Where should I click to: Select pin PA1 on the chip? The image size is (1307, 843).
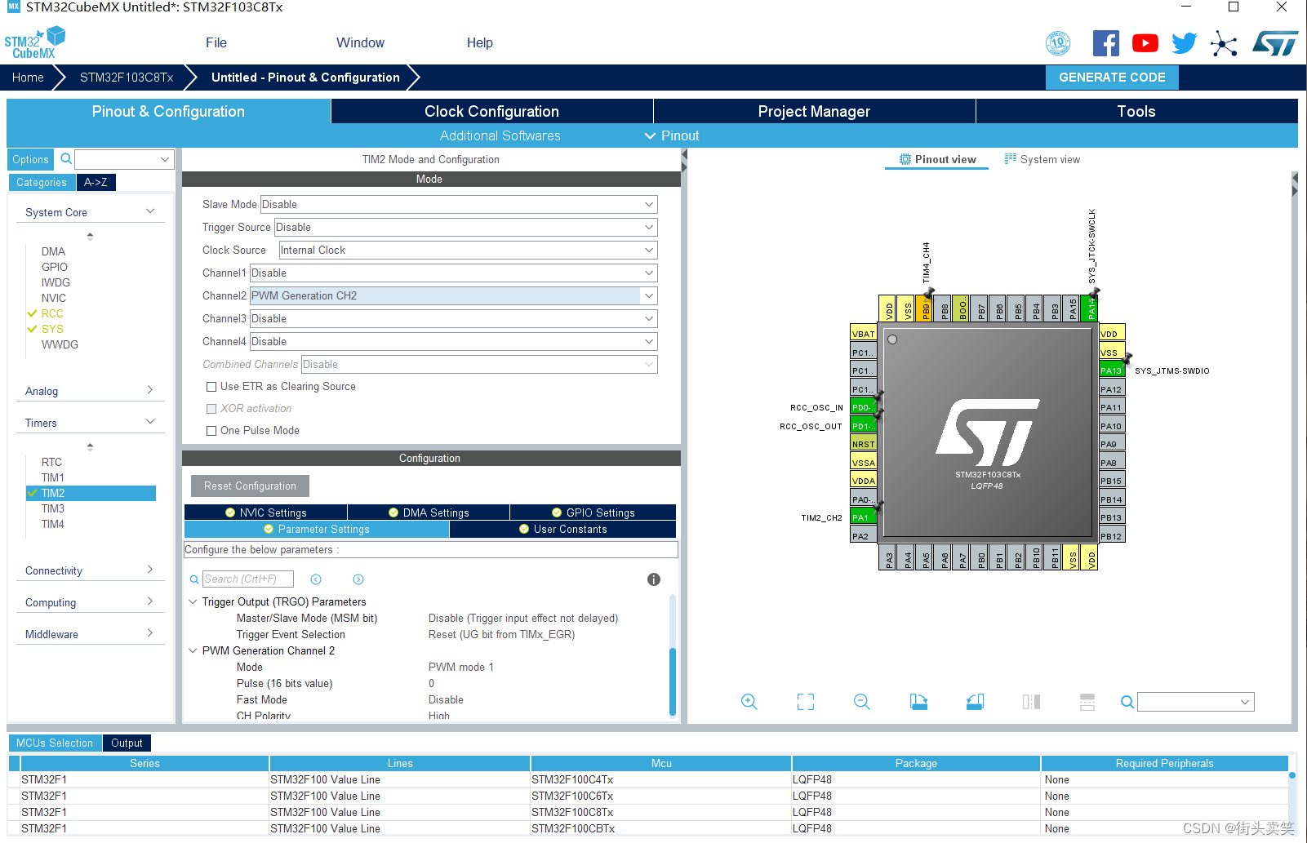click(x=863, y=517)
